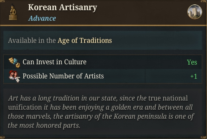Select the Can Invest in Culture row

pos(103,62)
